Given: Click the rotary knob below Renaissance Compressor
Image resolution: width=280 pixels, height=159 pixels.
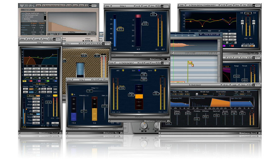Looking at the screenshot, I should pyautogui.click(x=143, y=126).
